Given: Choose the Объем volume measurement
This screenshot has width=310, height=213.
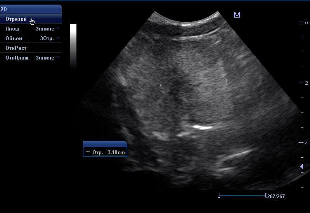Looking at the screenshot, I should (14, 39).
